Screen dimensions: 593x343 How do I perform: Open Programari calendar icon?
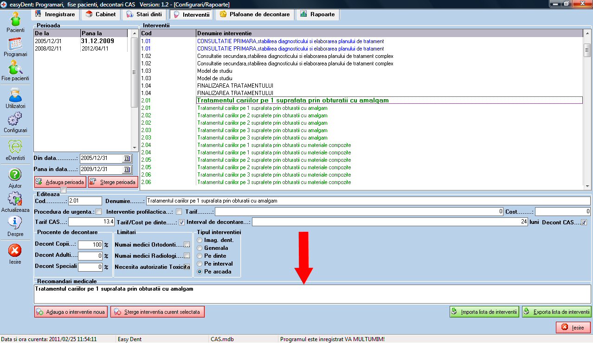15,44
